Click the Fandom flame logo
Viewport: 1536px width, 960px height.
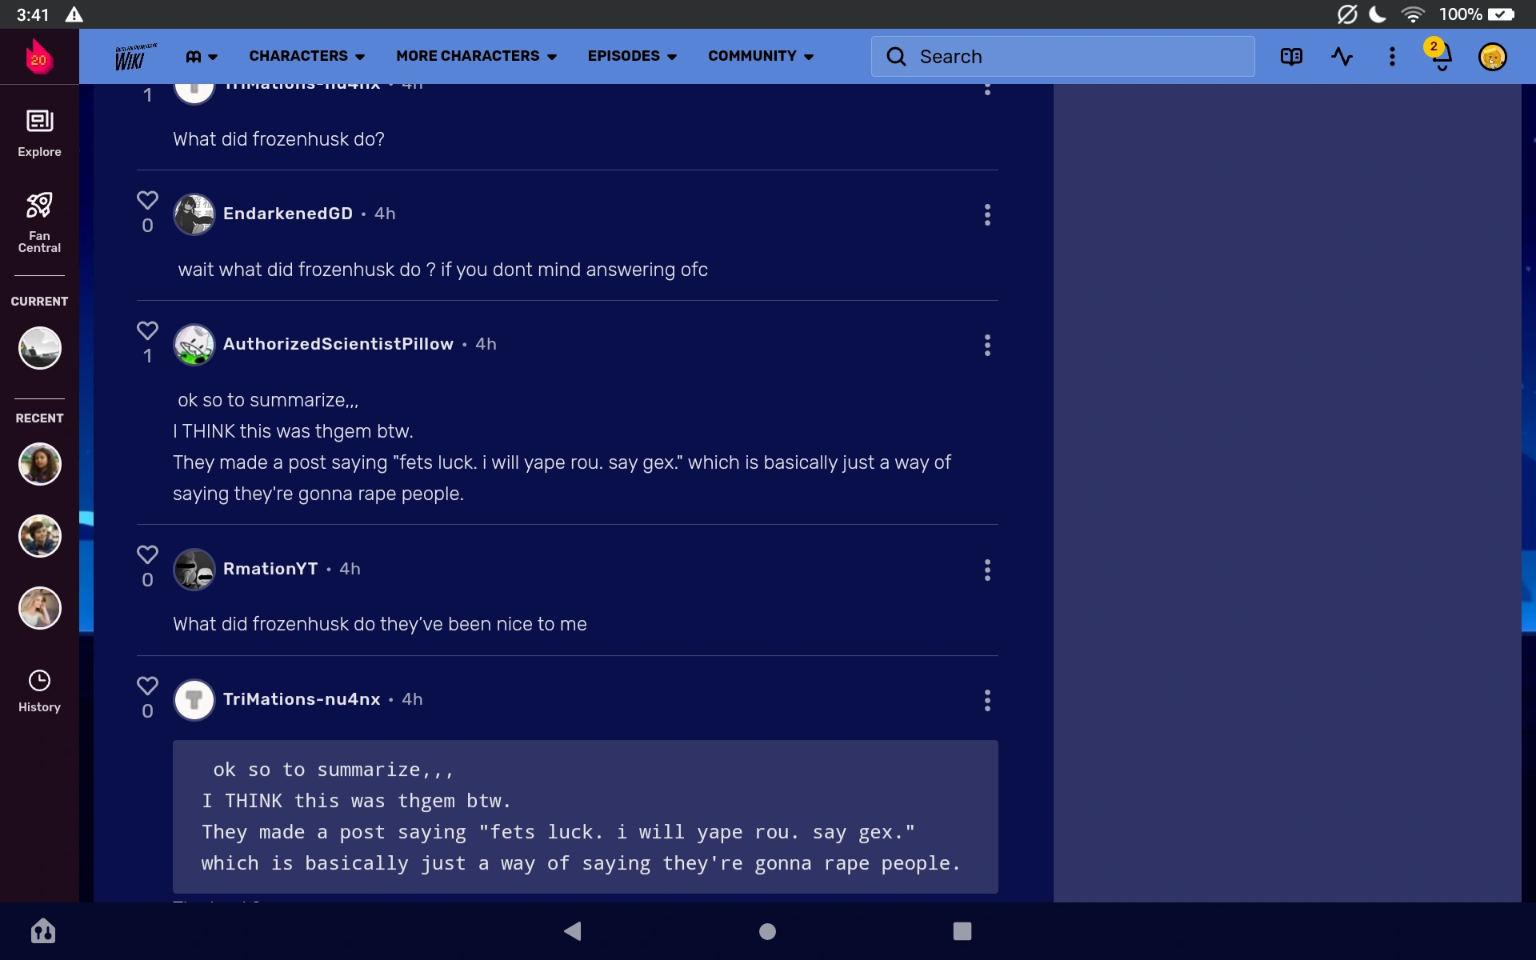[x=38, y=57]
